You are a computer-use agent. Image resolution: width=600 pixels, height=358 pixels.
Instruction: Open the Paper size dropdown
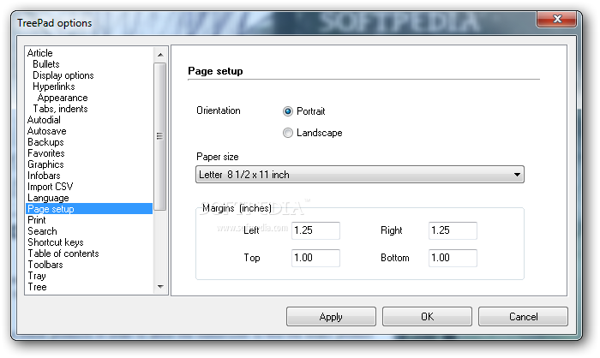360,175
